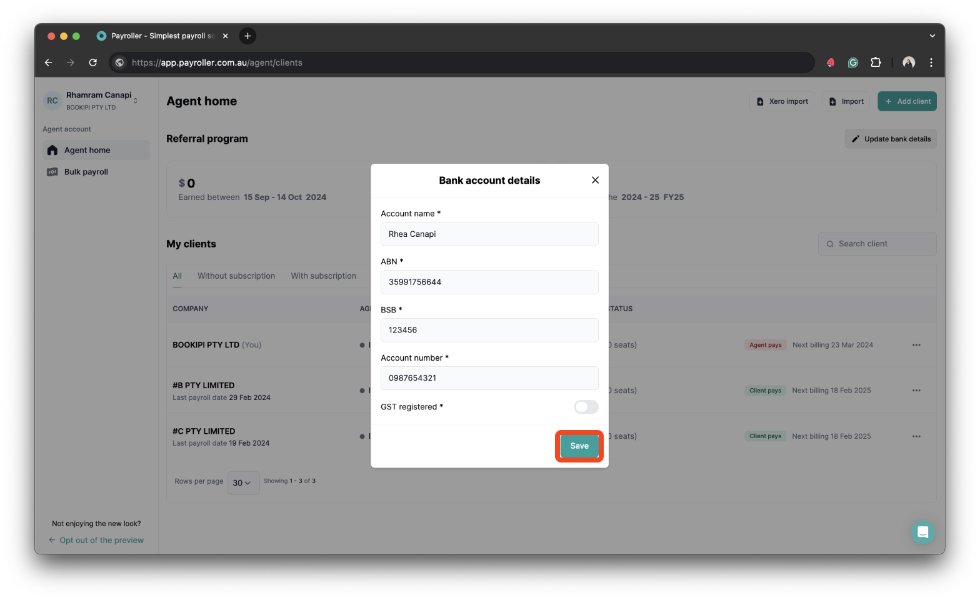
Task: Click Client pays badge in #C PTY row
Action: 765,436
